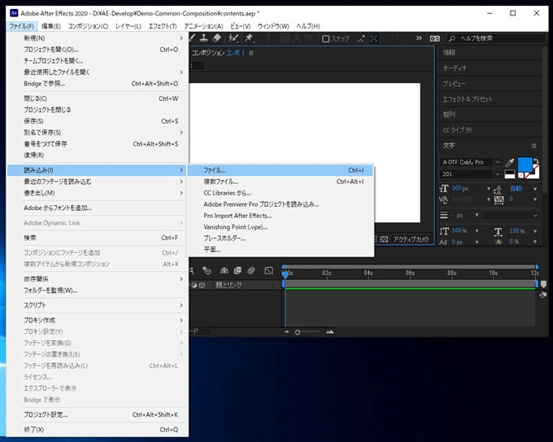Toggle the adjustment layer column switch
Screen dimensions: 553x442
[x=194, y=285]
